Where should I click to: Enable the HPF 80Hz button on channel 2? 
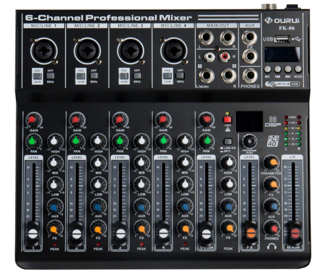click(x=94, y=76)
